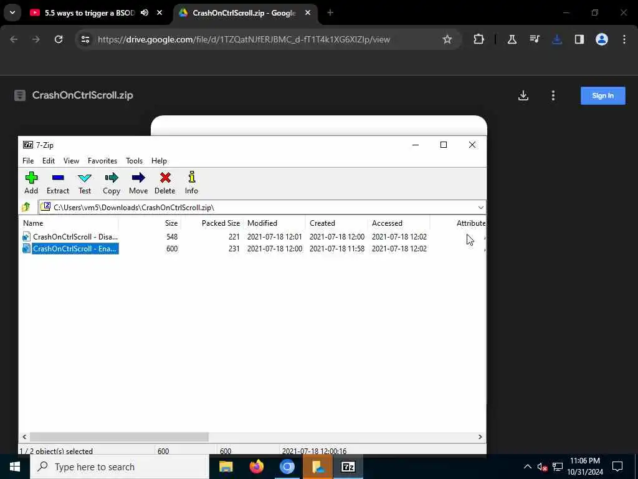Download CrashOnCtrlScroll.zip from Drive
This screenshot has height=479, width=638.
tap(523, 95)
